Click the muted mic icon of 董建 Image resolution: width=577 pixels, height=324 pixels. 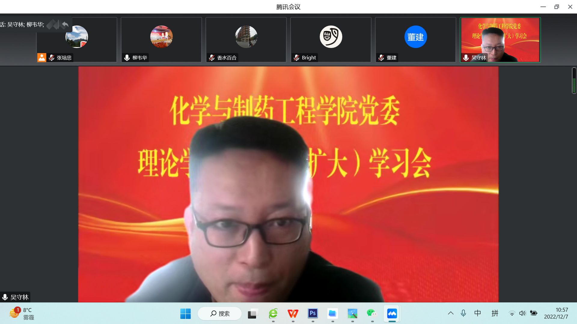381,58
